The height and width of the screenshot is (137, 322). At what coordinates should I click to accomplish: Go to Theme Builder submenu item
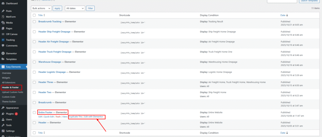click(x=9, y=102)
